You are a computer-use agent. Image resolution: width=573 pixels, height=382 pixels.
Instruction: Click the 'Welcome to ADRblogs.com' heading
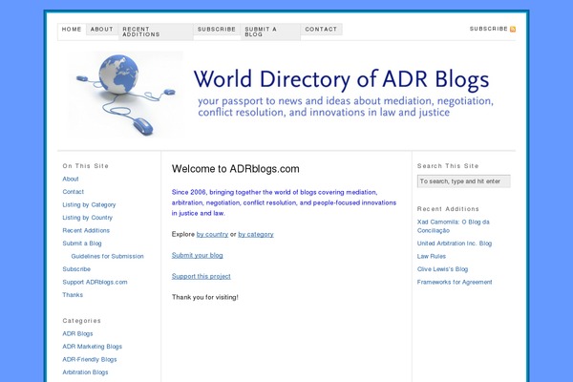[x=236, y=169]
